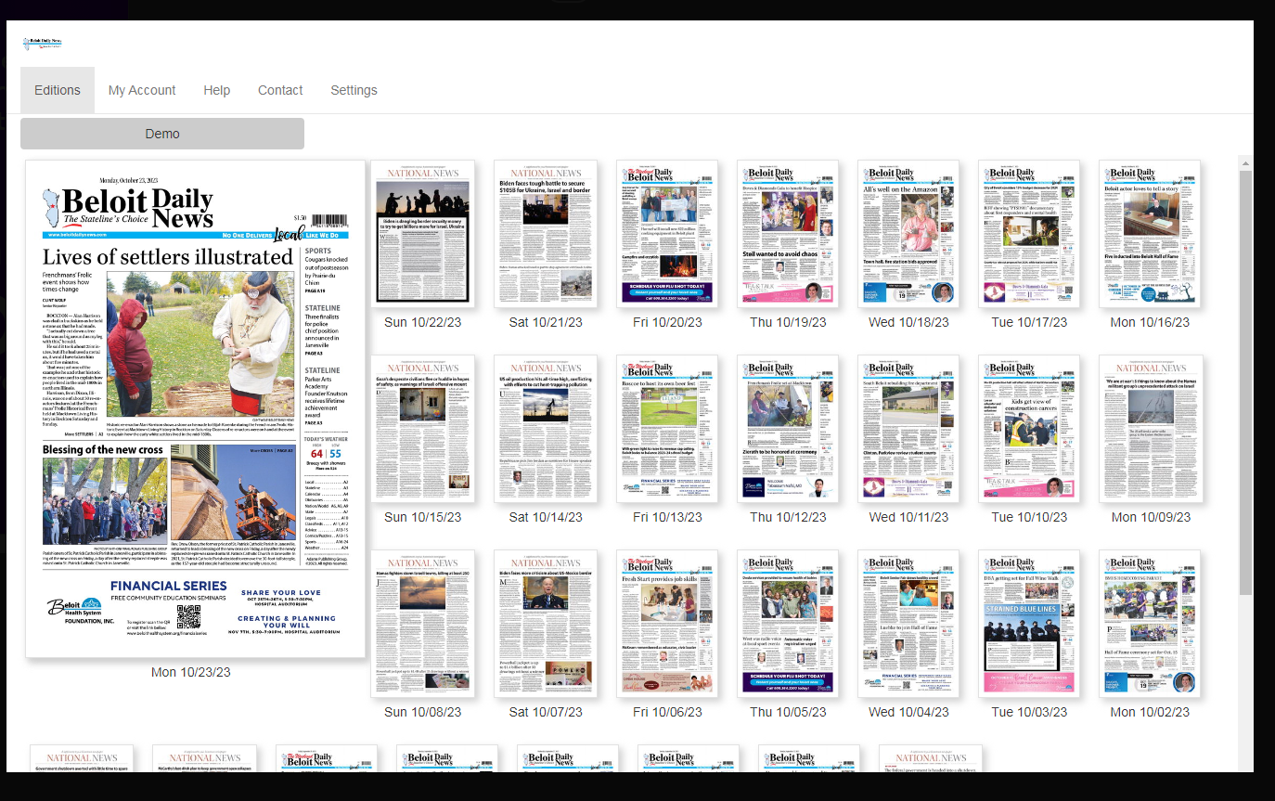Open the Mon 10/02/23 edition thumbnail

coord(1150,624)
